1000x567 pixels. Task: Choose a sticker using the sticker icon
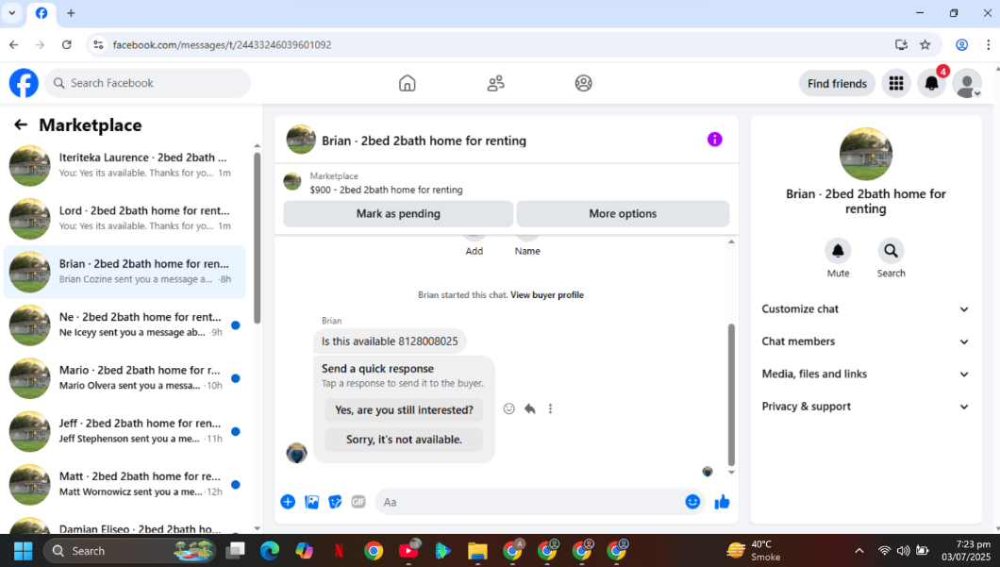[x=335, y=502]
